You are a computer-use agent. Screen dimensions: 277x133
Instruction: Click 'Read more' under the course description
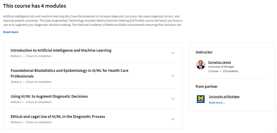tap(11, 32)
